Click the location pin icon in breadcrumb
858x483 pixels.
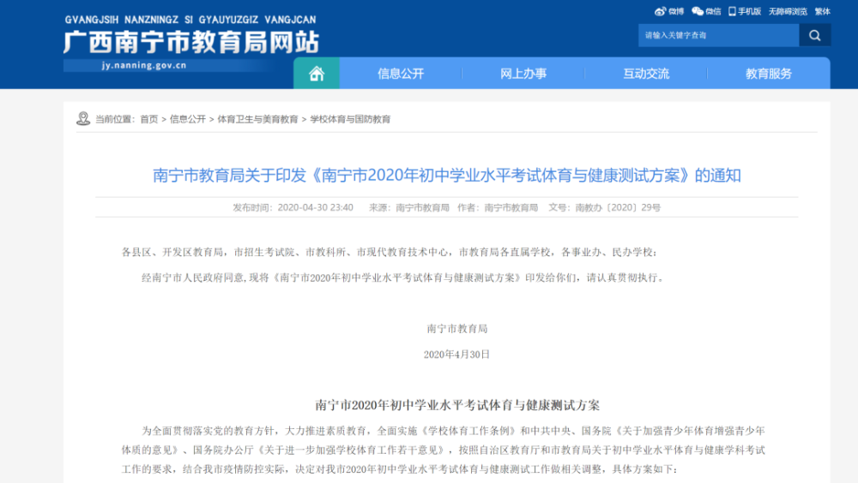[x=83, y=118]
